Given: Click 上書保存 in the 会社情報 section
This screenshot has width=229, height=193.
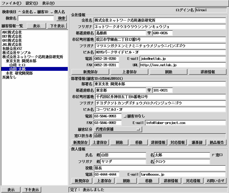Looking at the screenshot, I should pos(129,72).
